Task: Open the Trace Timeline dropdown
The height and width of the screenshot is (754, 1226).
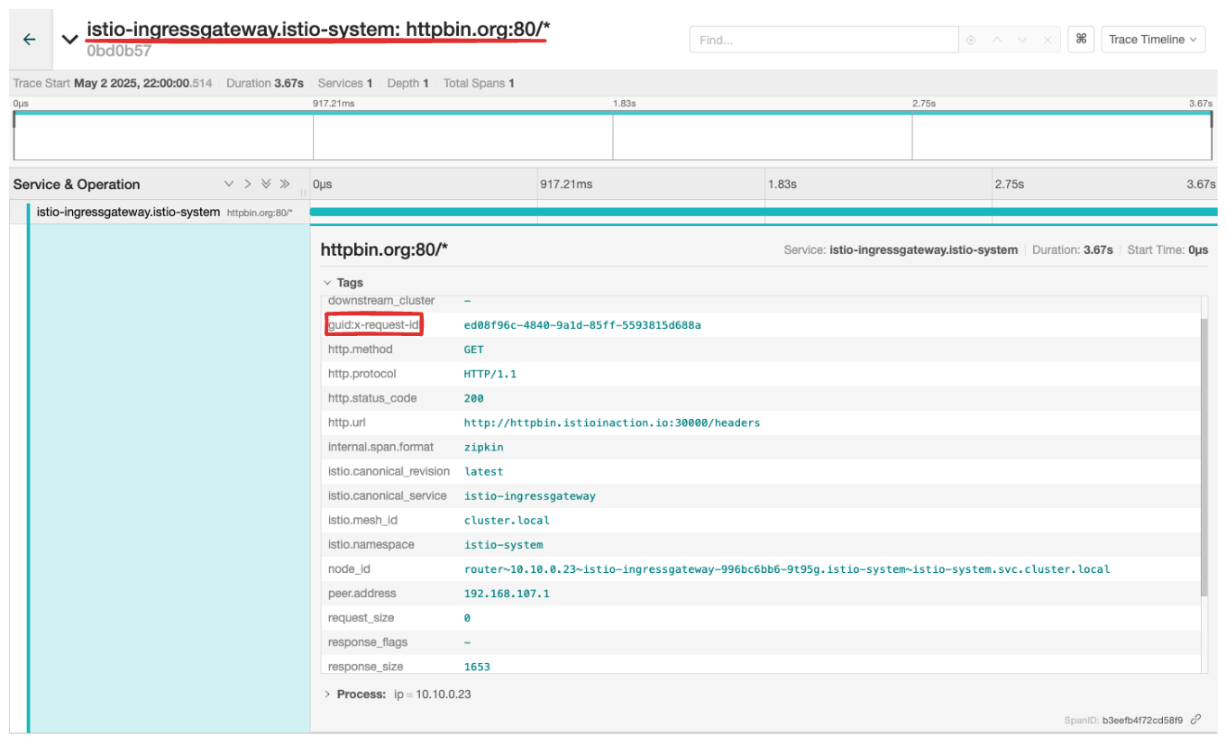Action: (1153, 40)
